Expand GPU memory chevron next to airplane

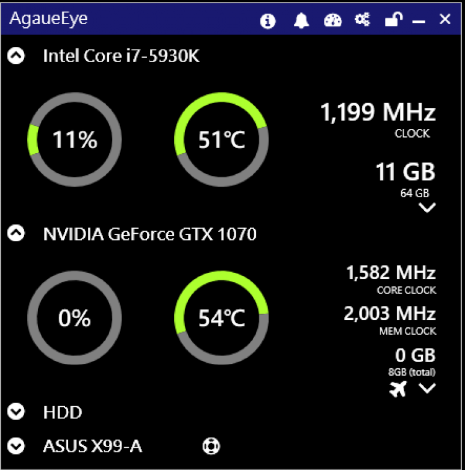(x=427, y=389)
